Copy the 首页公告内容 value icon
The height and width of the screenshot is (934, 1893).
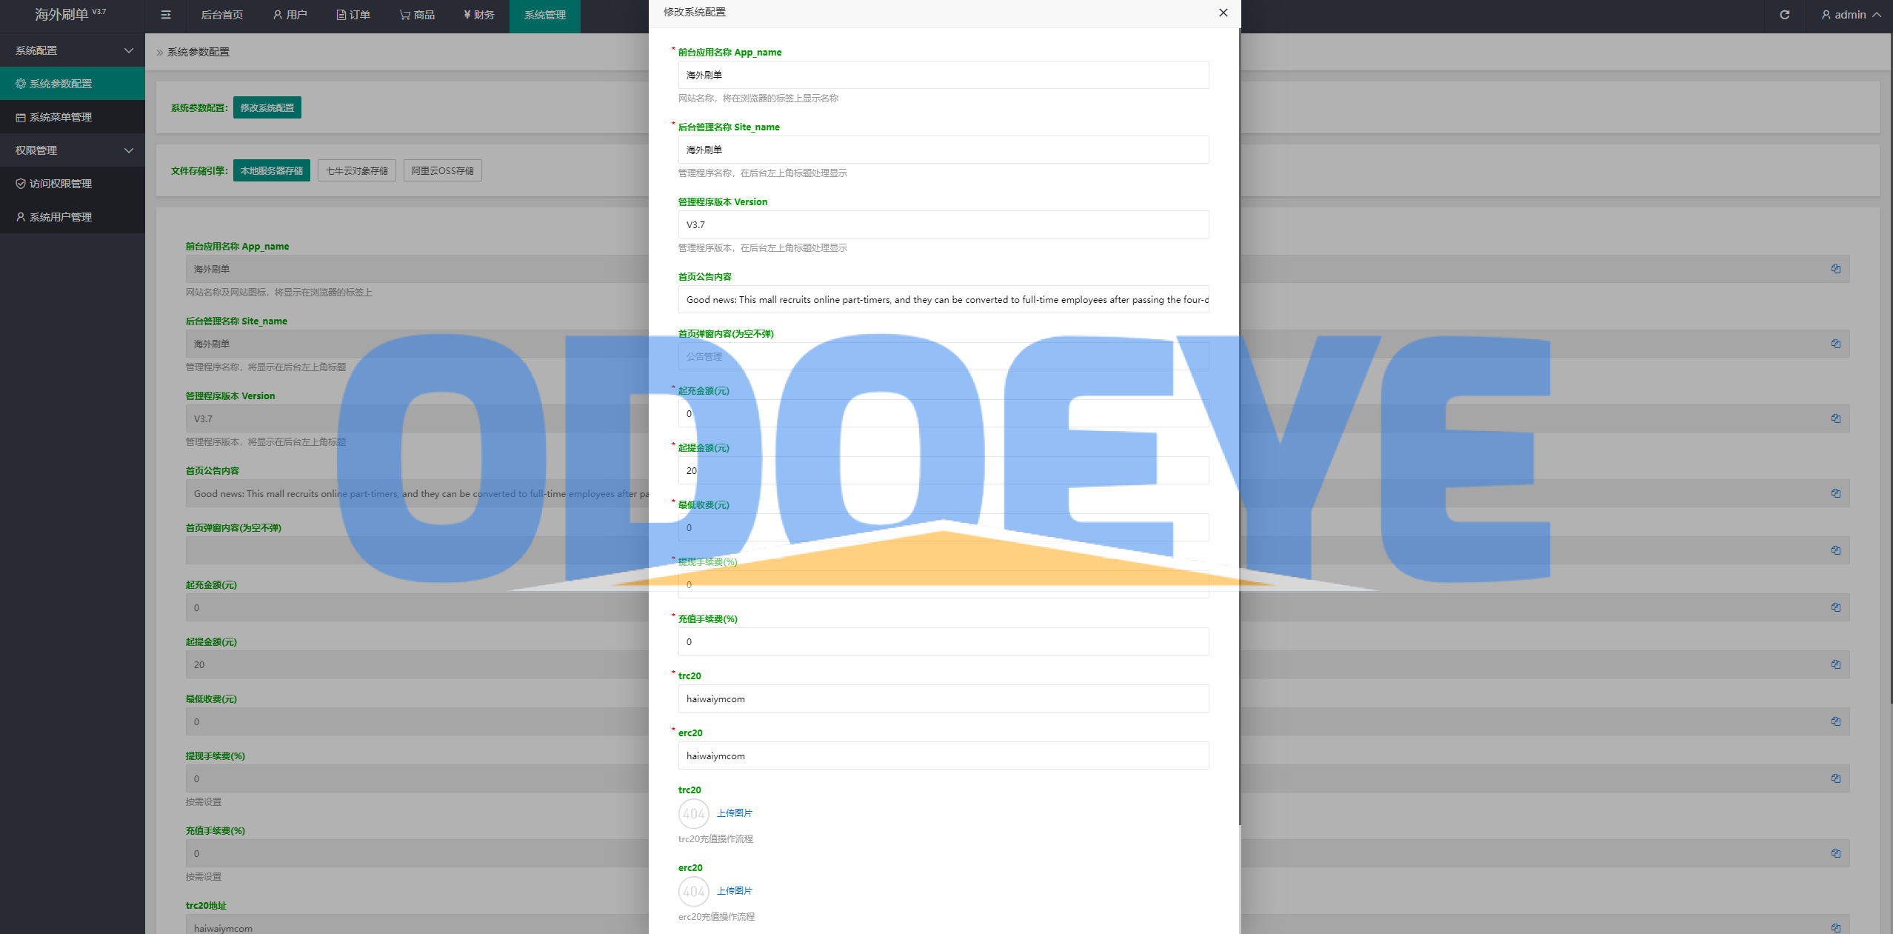point(1836,493)
